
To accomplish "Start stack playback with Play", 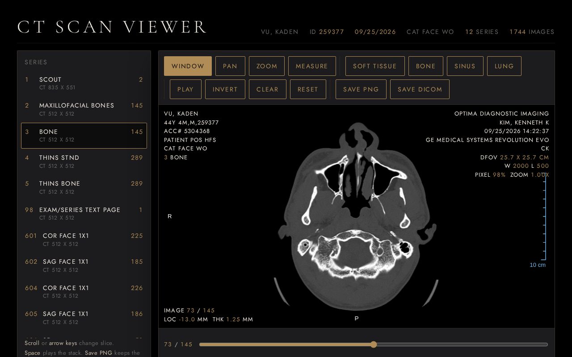I will pos(185,89).
